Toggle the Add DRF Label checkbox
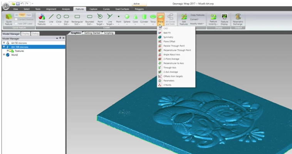 tap(16, 24)
